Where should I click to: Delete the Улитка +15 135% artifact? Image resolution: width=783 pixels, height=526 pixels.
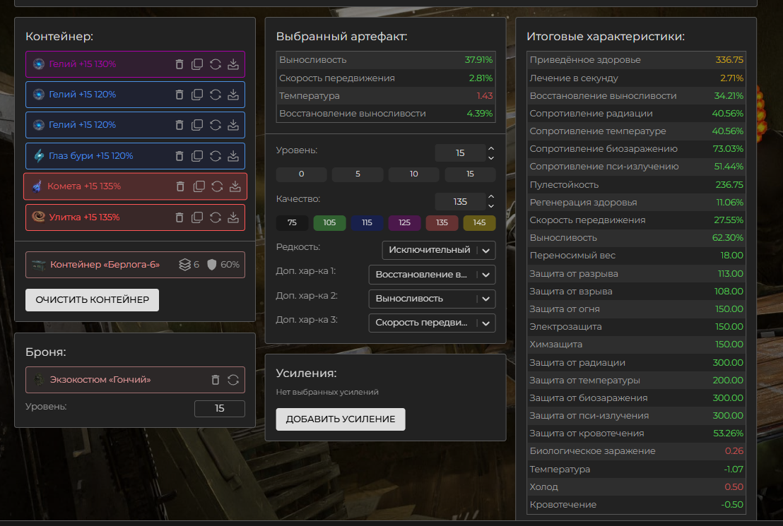pos(179,217)
